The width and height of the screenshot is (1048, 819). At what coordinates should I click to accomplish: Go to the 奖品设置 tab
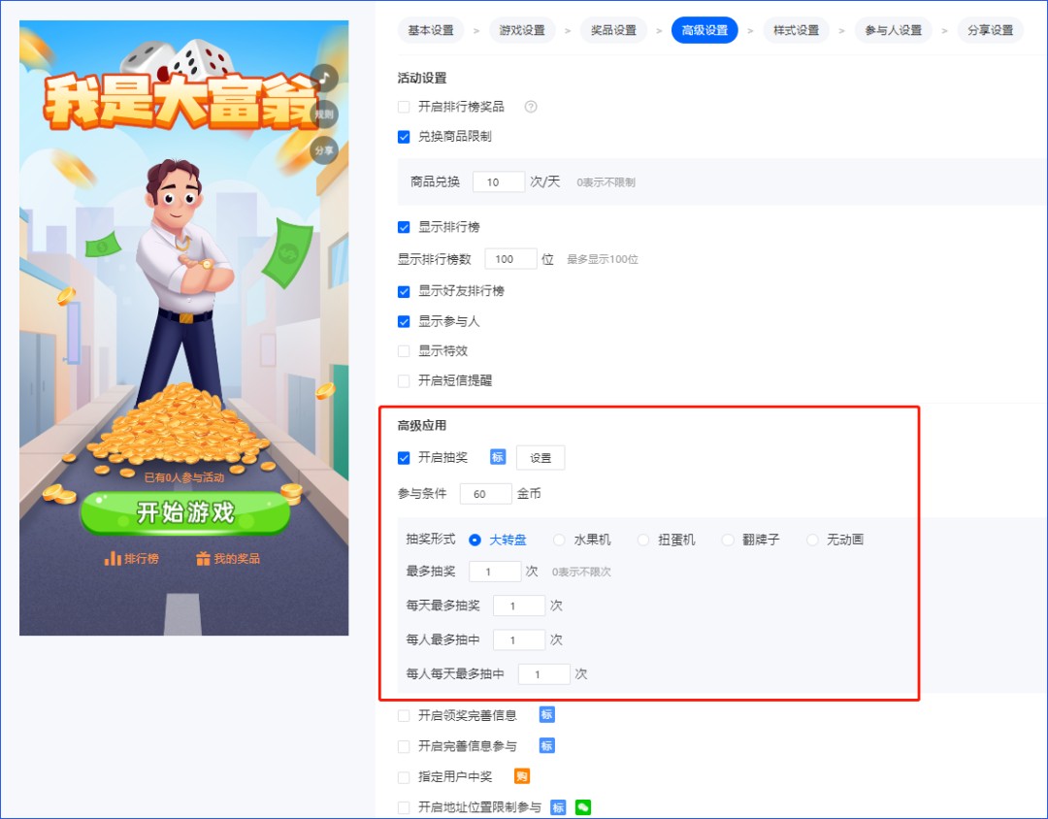(x=613, y=30)
